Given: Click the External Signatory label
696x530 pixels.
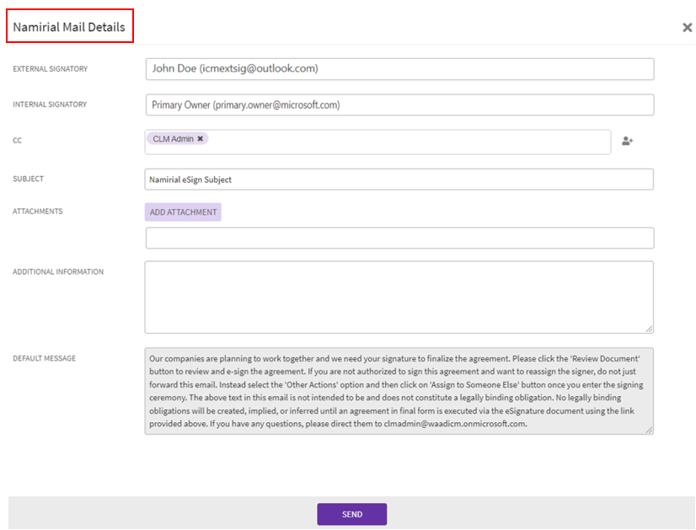Looking at the screenshot, I should [x=50, y=69].
